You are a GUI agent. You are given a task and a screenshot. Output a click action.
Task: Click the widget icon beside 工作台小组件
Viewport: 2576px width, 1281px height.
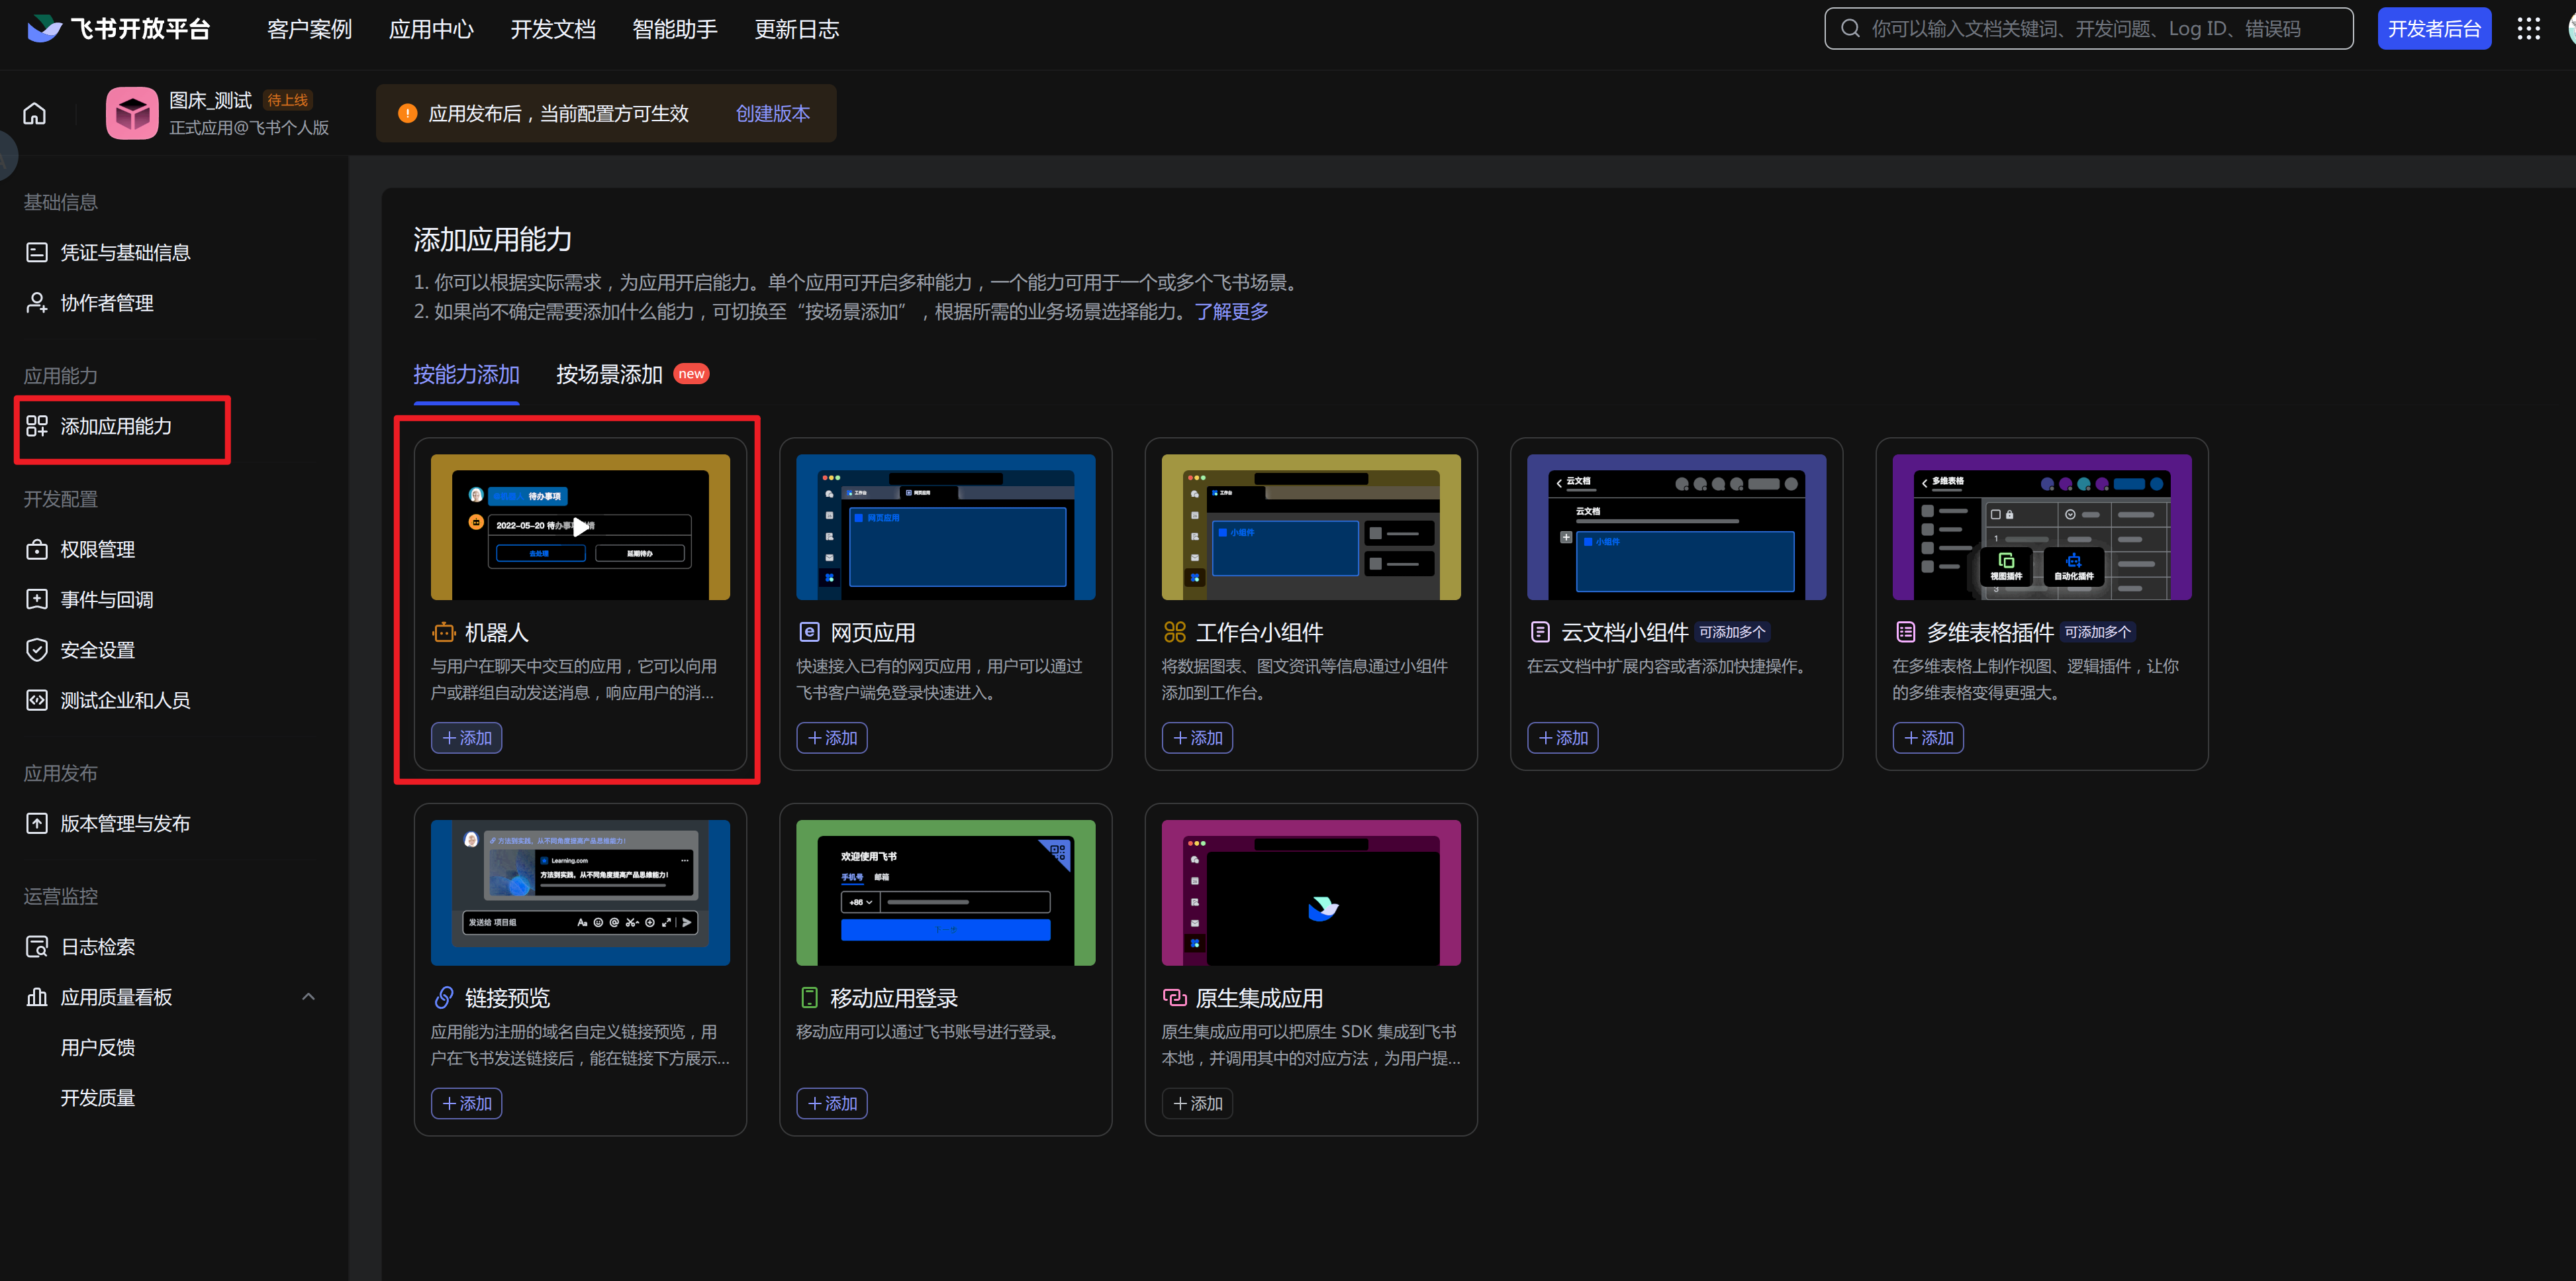coord(1174,631)
